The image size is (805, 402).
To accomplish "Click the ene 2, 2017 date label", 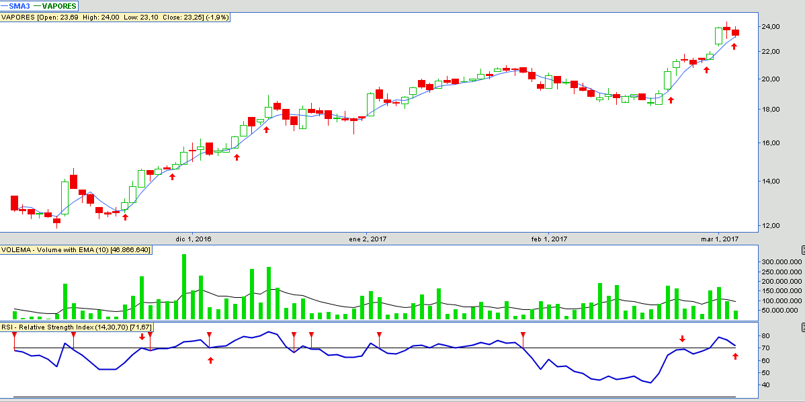I will 368,239.
